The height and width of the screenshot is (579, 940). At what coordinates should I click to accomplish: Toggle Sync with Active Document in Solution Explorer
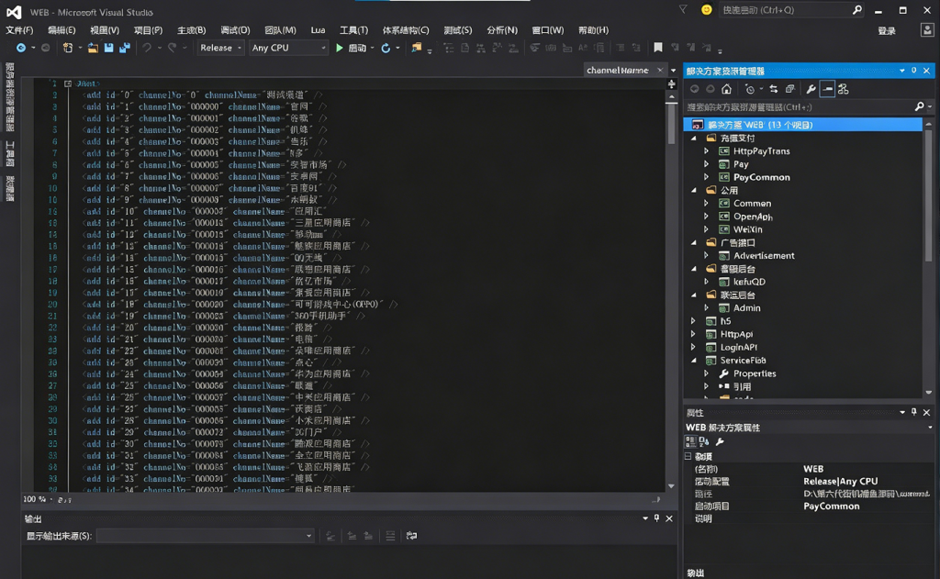[774, 89]
